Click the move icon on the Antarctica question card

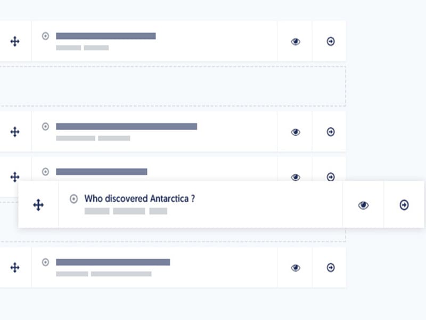38,204
